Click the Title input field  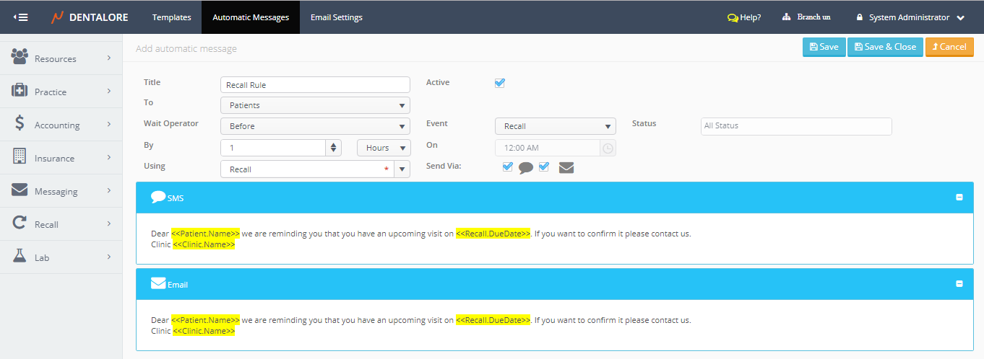(315, 85)
